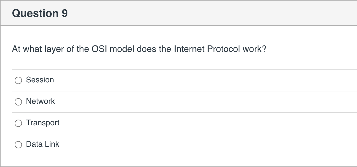Click the circle next to Network
357x167 pixels.
pyautogui.click(x=18, y=102)
